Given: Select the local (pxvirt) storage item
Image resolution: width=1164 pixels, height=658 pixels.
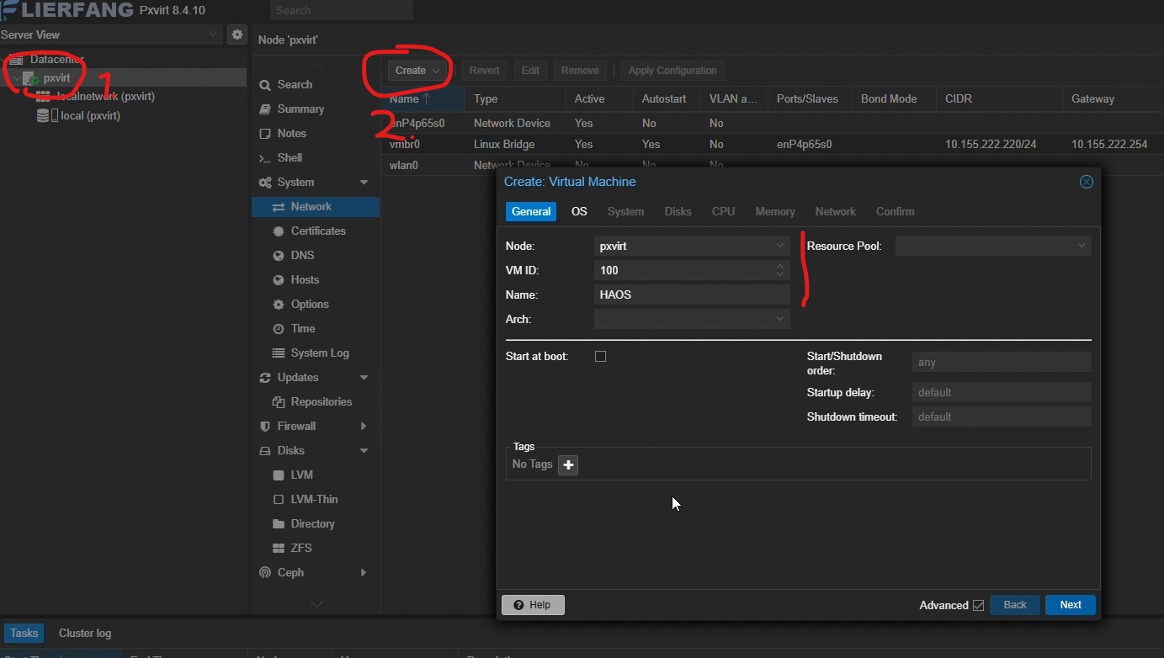Looking at the screenshot, I should [x=90, y=115].
